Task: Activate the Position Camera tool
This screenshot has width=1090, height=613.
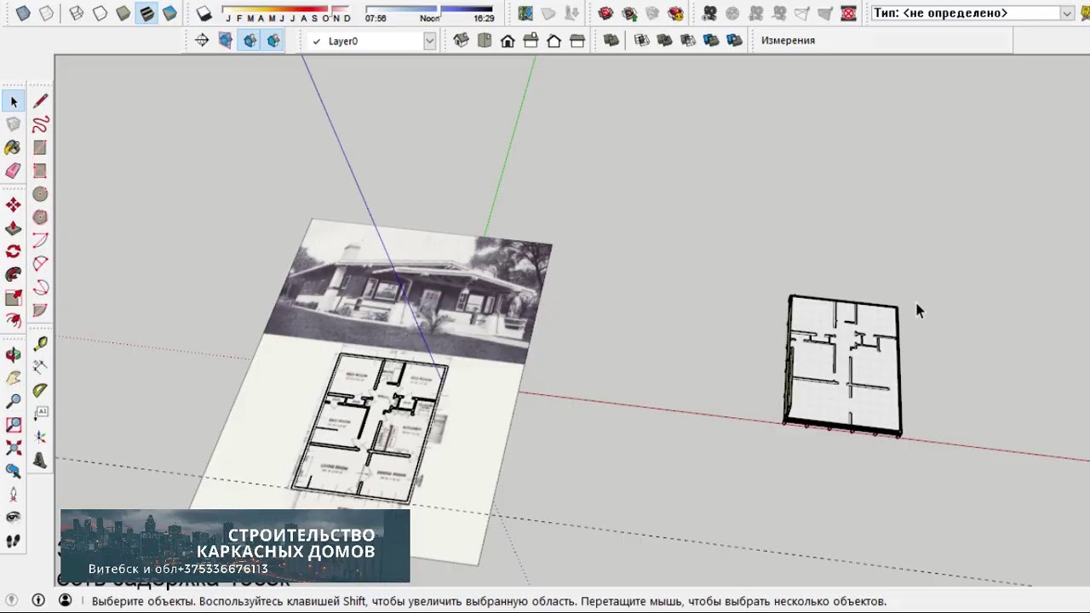Action: 14,494
